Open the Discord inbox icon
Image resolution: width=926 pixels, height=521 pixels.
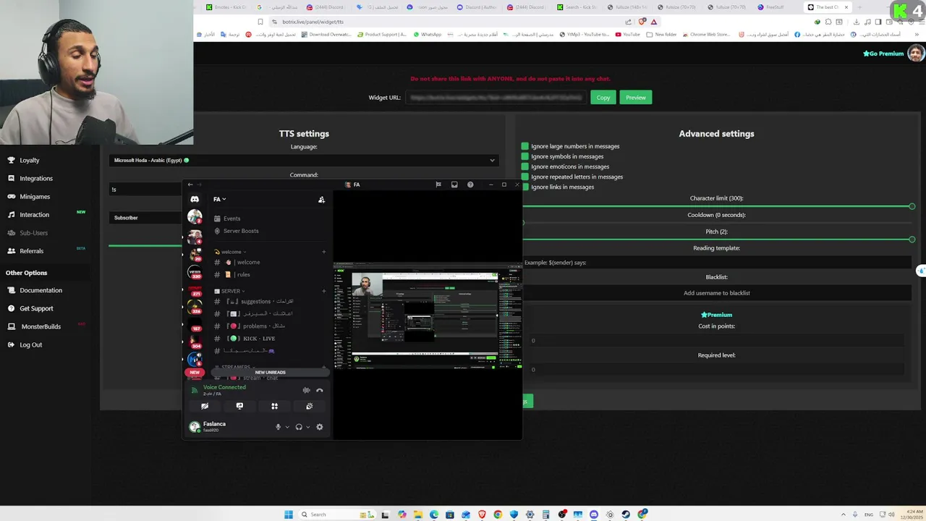(x=454, y=185)
